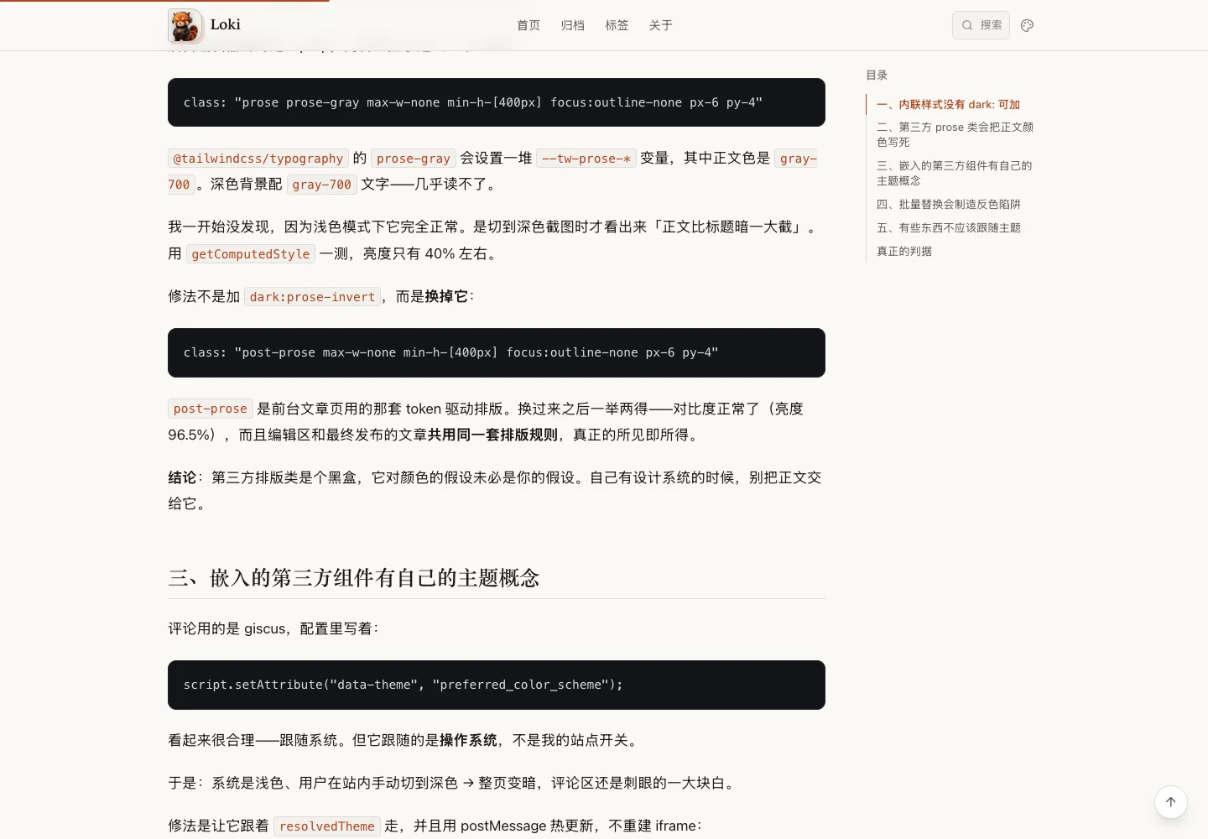Click bold text 操作系统
Screen dimensions: 1208x839
point(468,740)
